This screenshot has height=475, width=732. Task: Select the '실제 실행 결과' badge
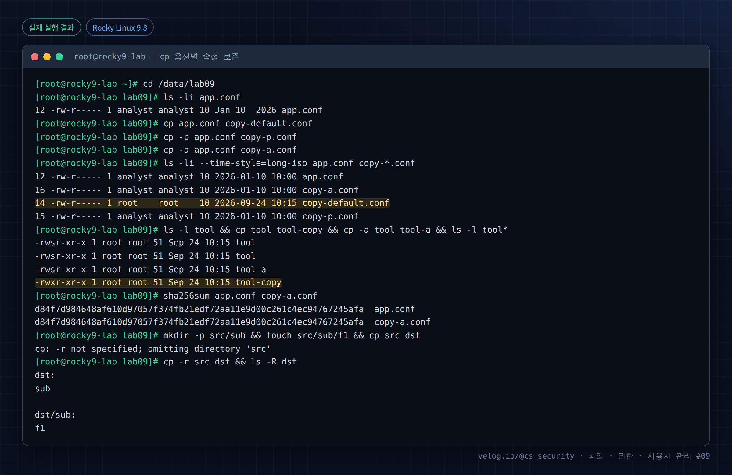click(51, 27)
